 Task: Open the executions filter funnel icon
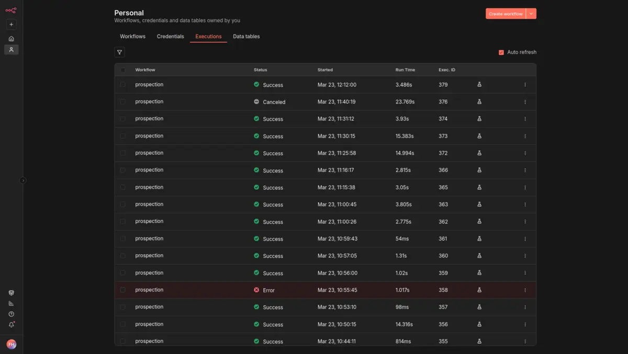pos(119,52)
